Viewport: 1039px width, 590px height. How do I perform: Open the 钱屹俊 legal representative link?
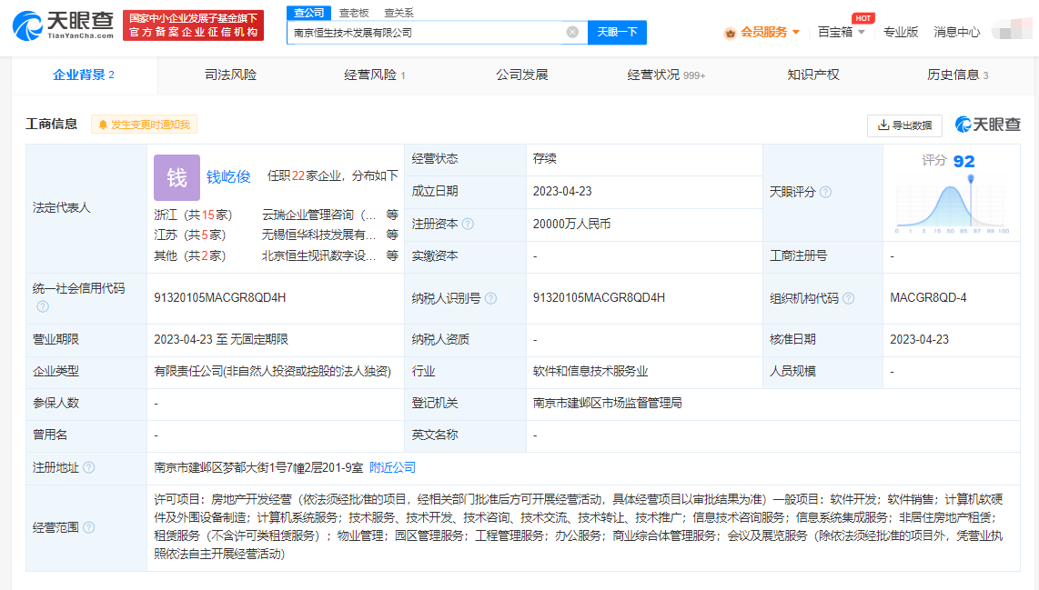coord(228,176)
